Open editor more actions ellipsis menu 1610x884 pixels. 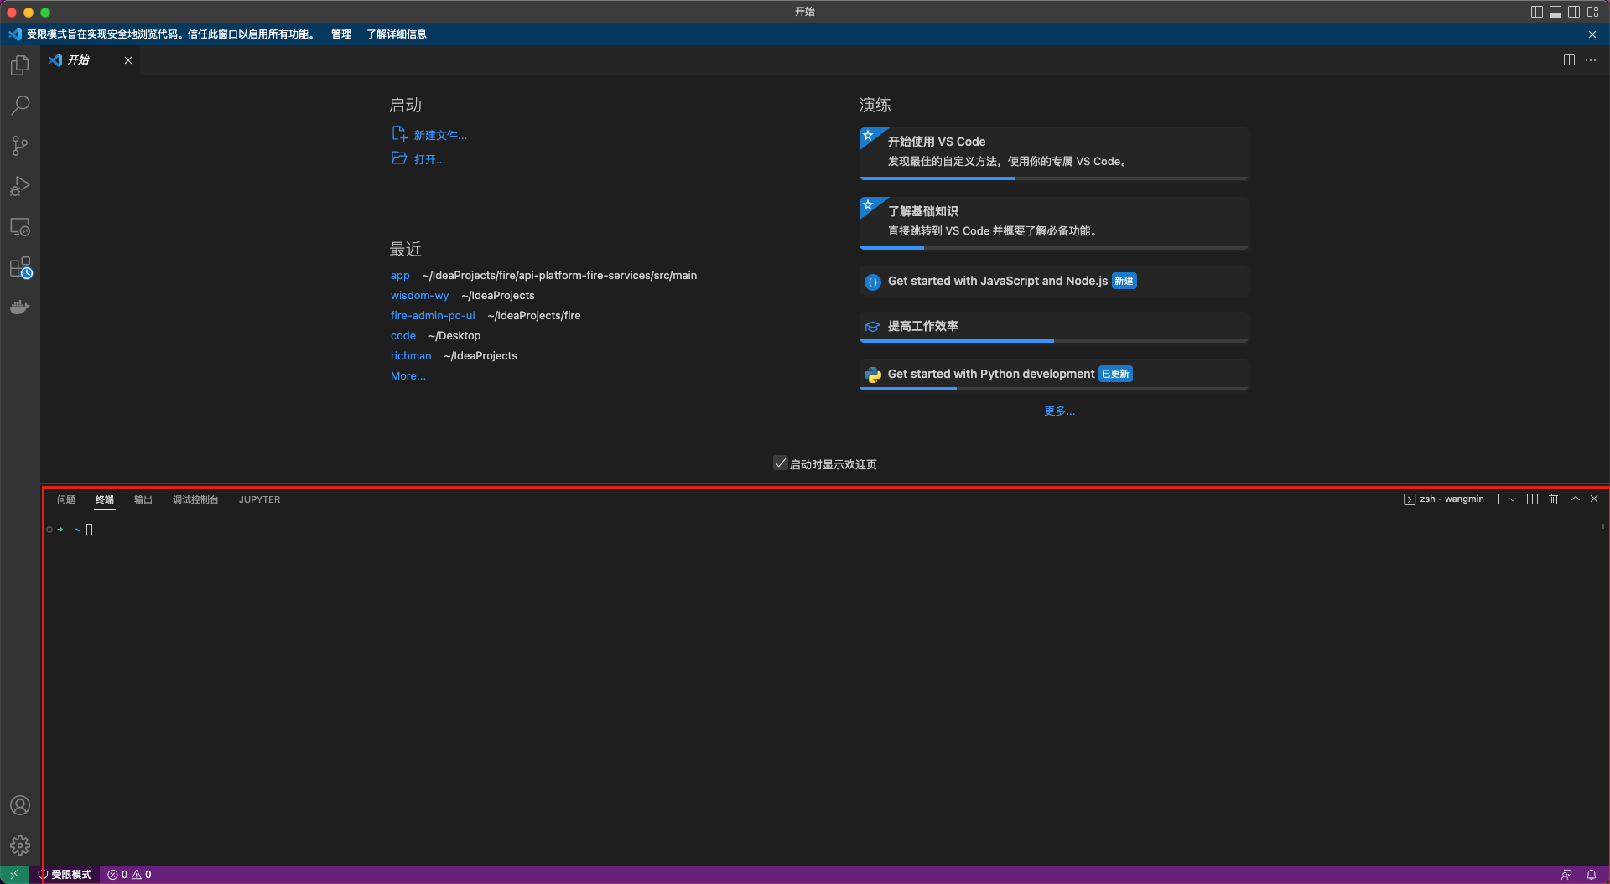coord(1591,60)
